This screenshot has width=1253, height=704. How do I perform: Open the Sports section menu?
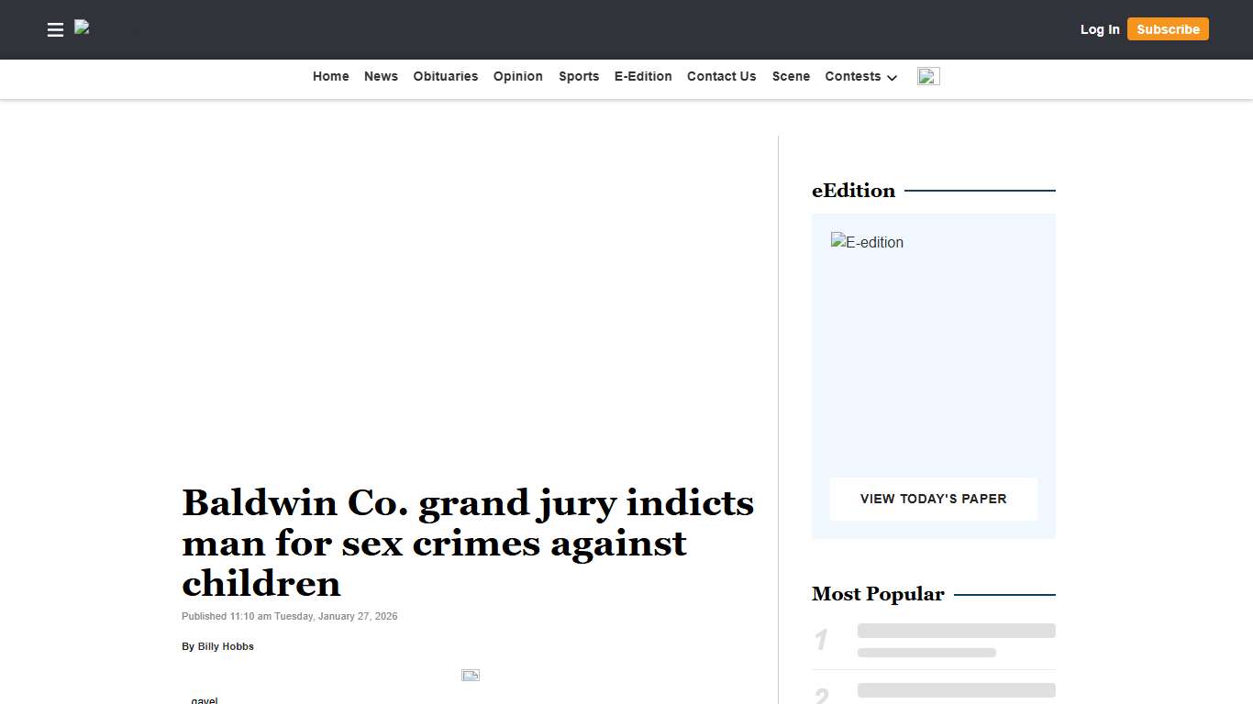click(x=579, y=76)
